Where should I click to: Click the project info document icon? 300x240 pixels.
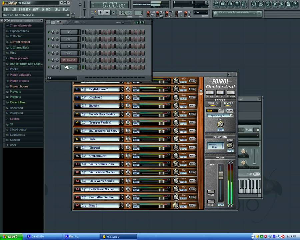point(288,4)
